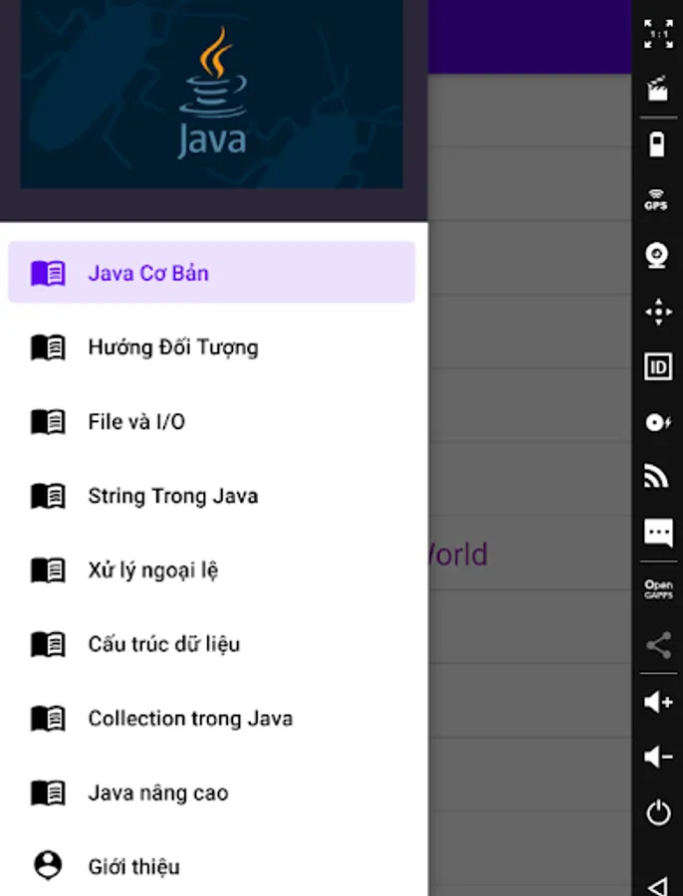Screen dimensions: 683x896
Task: Click the book icon beside Java Cơ Bản
Action: click(x=48, y=273)
